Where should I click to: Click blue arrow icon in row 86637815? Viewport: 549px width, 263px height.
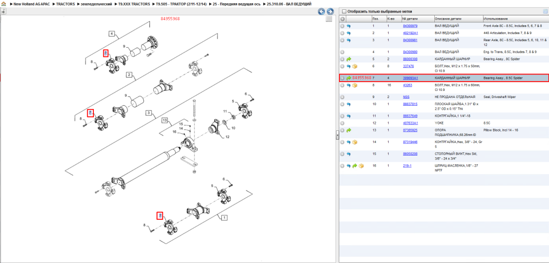349,104
